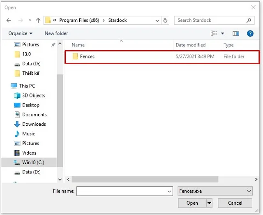Click the Fences folder icon
This screenshot has height=215, width=263.
click(75, 56)
